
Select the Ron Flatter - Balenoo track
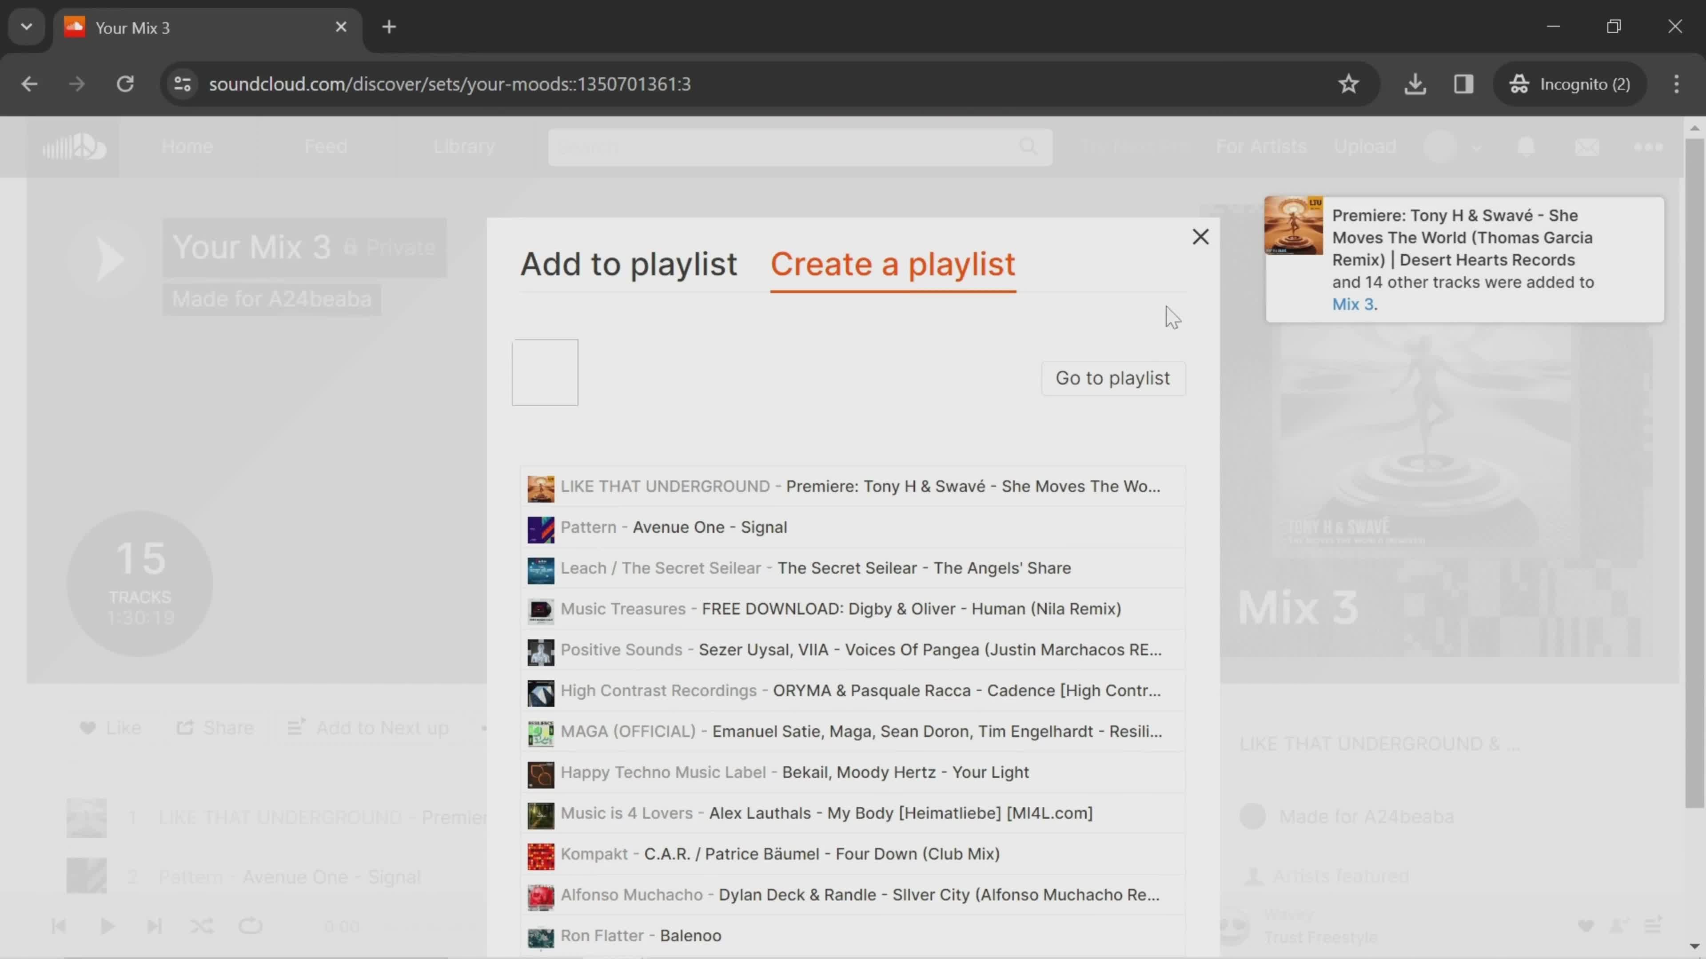(853, 936)
